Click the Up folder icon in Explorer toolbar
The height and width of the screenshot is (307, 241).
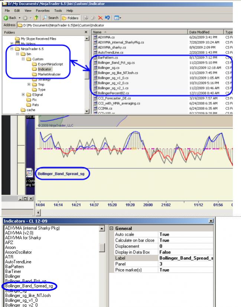tap(36, 18)
